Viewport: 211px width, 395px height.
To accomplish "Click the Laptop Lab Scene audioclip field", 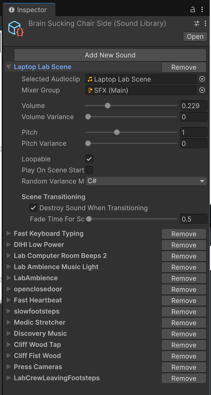I will click(x=141, y=79).
